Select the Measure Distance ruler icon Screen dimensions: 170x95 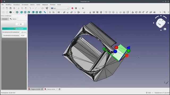click(45, 12)
